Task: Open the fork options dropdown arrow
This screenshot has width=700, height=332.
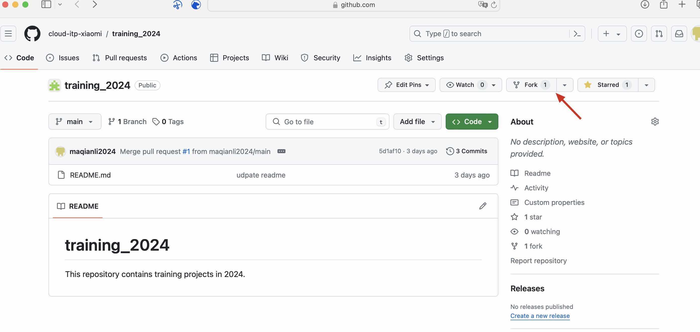Action: tap(564, 85)
